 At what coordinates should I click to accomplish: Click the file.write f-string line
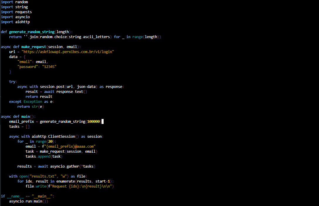(x=70, y=186)
